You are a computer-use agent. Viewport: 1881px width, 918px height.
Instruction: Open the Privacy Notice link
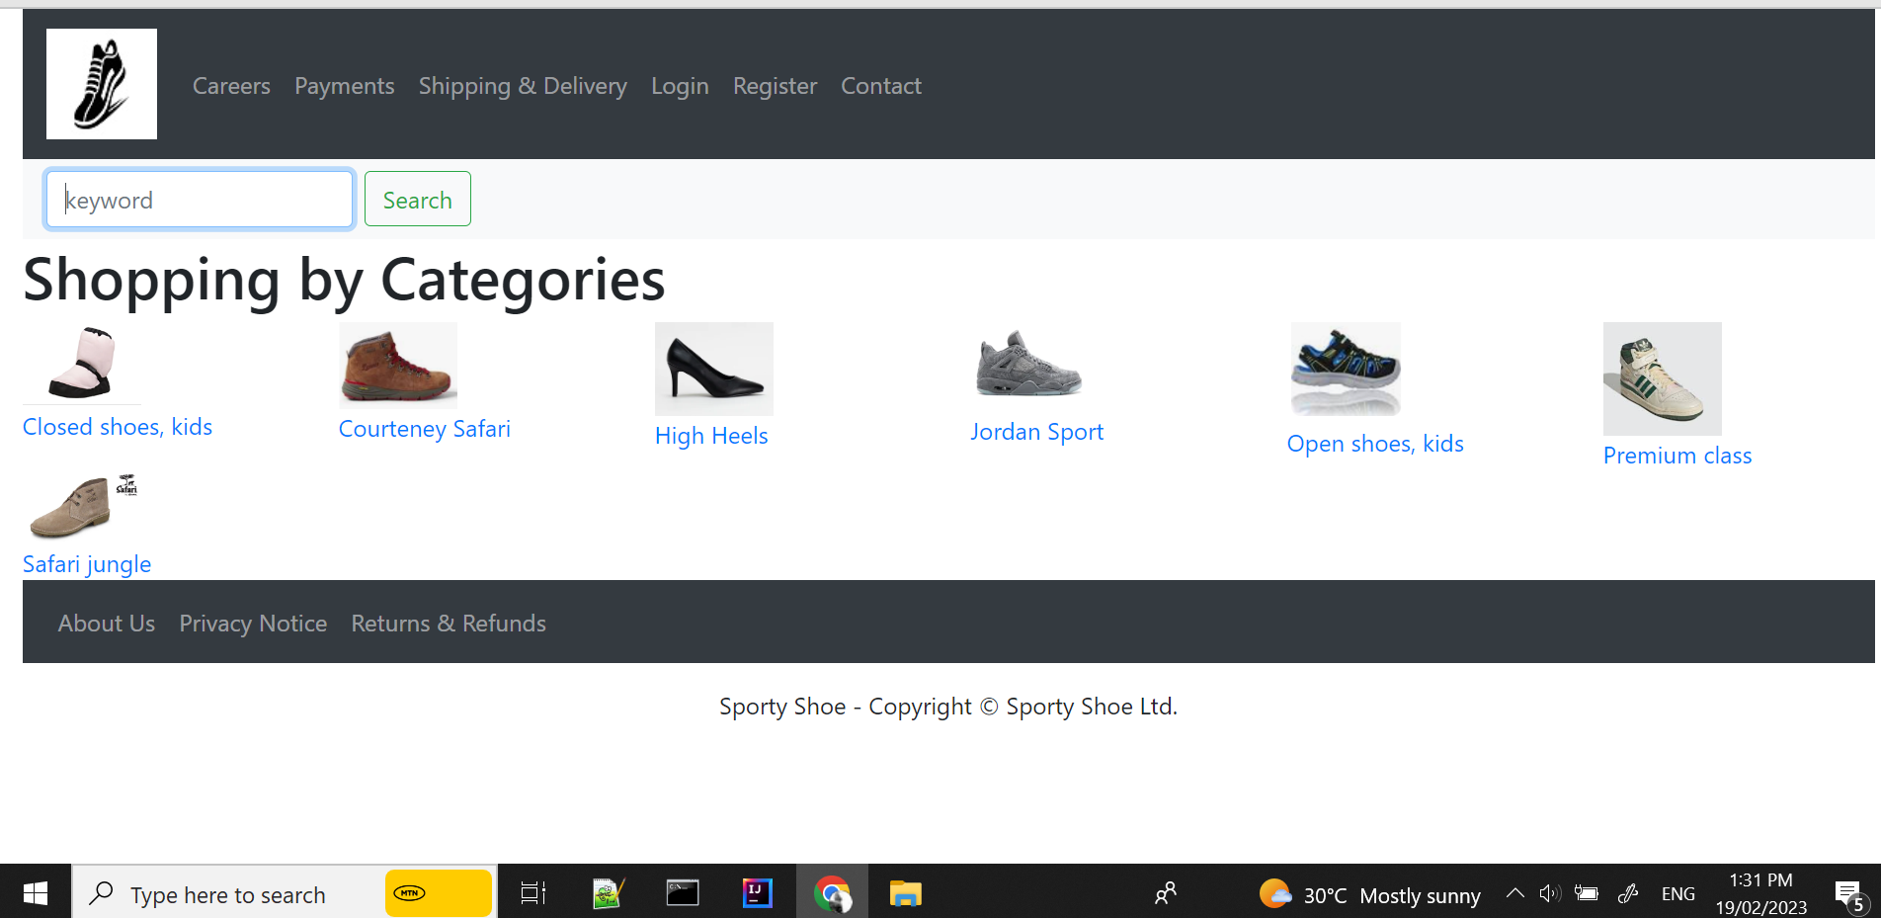tap(253, 623)
